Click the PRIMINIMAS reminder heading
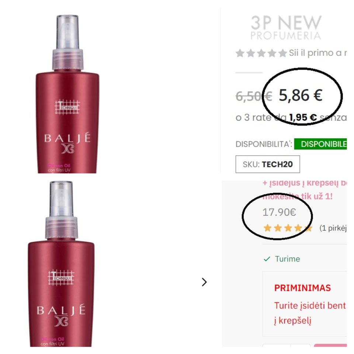 (x=302, y=288)
